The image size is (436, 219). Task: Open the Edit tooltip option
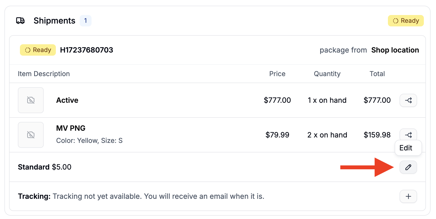coord(406,148)
